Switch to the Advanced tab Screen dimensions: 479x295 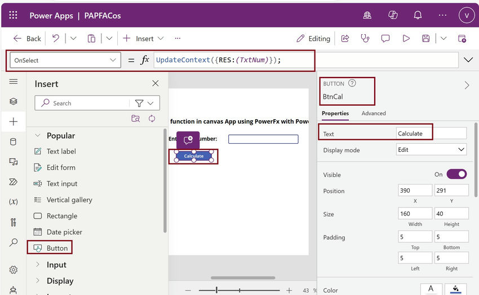pos(374,114)
